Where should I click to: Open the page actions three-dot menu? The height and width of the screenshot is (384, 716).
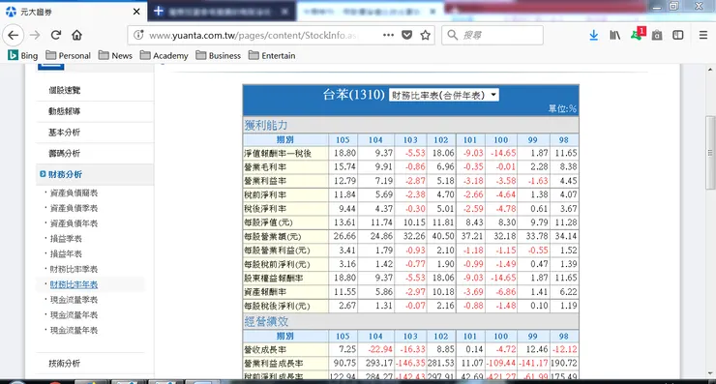(x=388, y=35)
